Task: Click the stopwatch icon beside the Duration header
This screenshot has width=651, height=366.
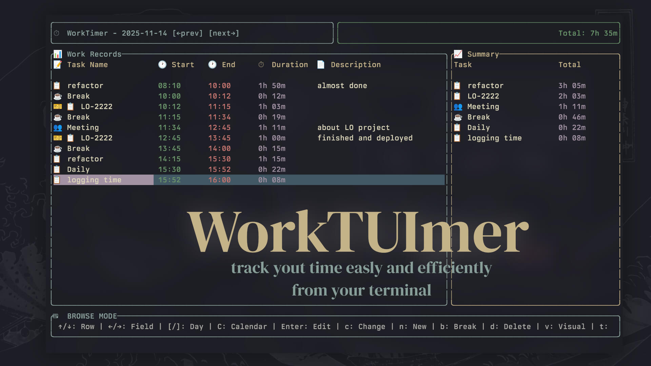Action: pyautogui.click(x=261, y=64)
